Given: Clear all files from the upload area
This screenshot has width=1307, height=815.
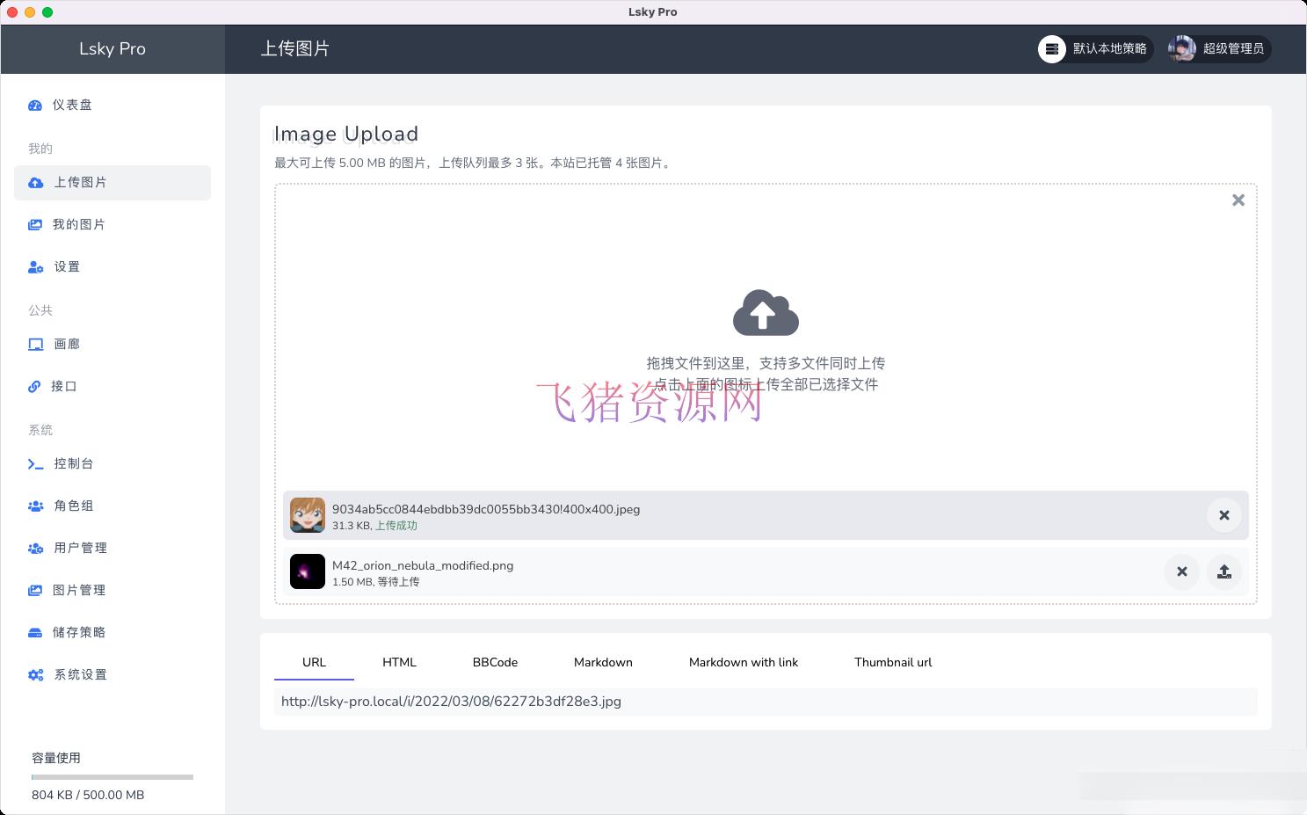Looking at the screenshot, I should [x=1238, y=200].
